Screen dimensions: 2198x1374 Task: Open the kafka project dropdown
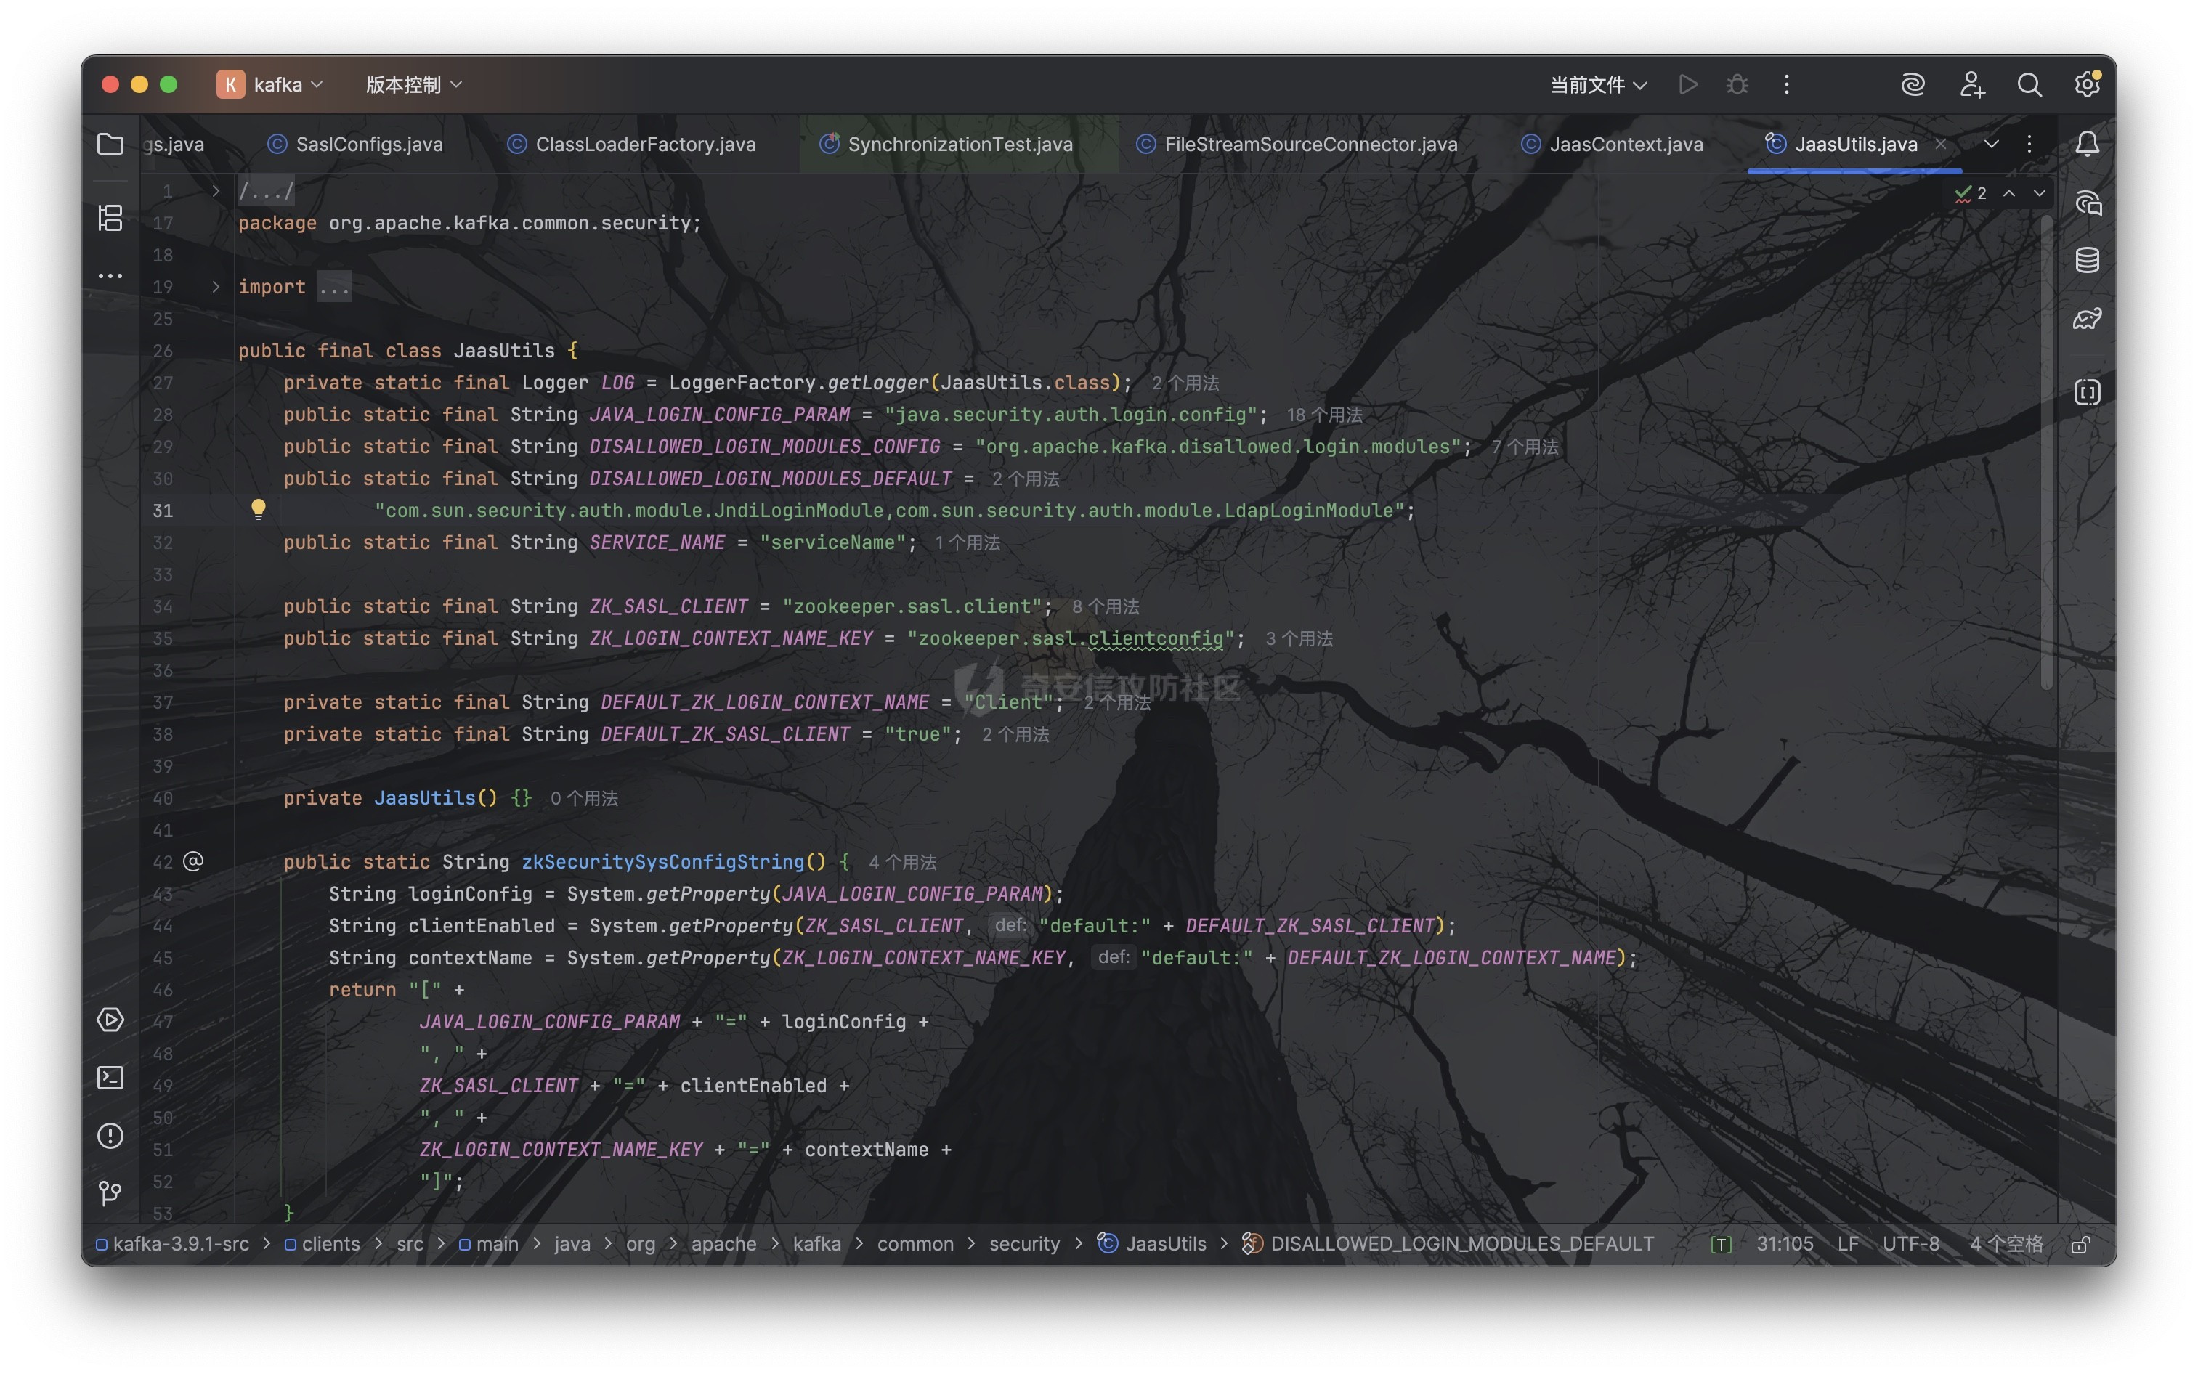[270, 84]
